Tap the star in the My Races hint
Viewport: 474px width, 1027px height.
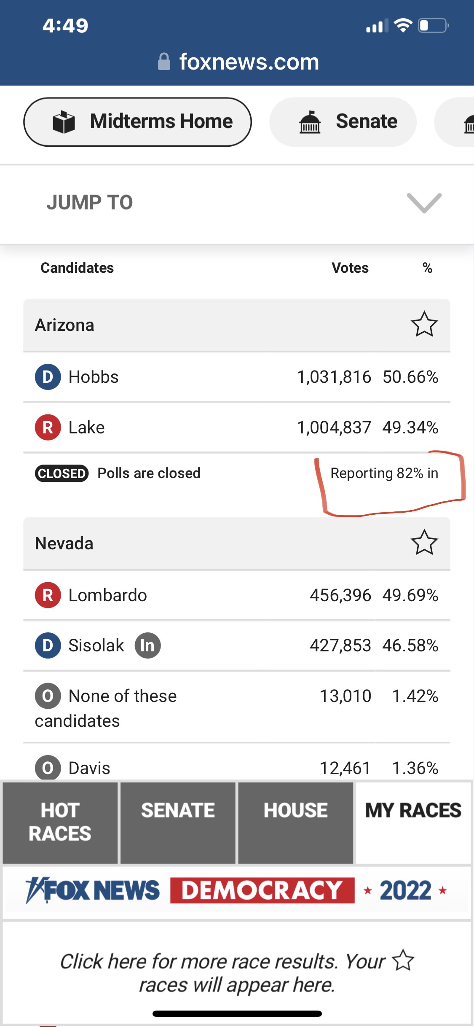pos(403,960)
